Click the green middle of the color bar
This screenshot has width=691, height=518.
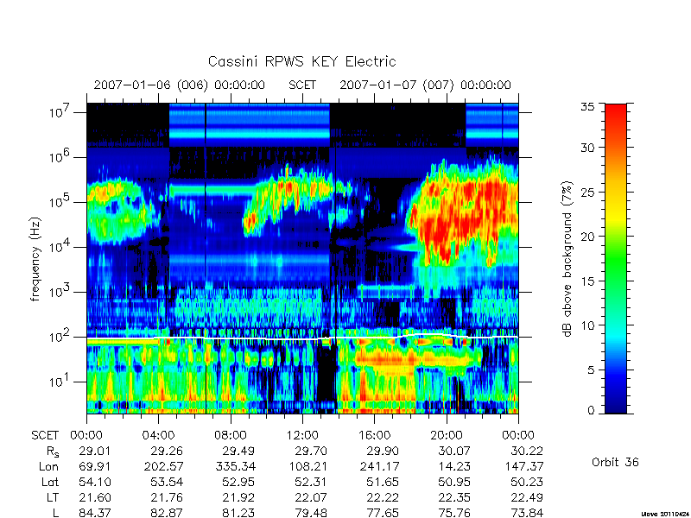[616, 259]
